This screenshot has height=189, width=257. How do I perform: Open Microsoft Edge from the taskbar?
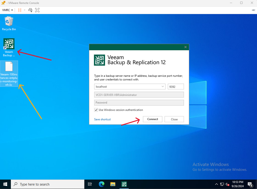[101, 184]
